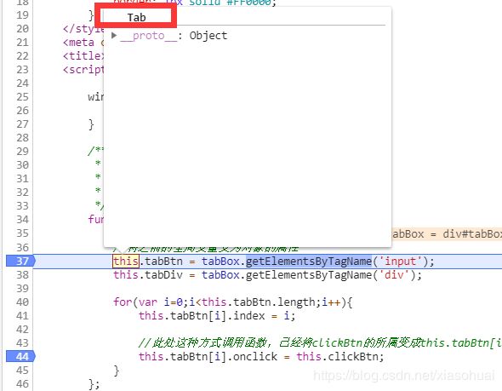The width and height of the screenshot is (502, 391).
Task: Click 'div' string on line 38
Action: 394,275
